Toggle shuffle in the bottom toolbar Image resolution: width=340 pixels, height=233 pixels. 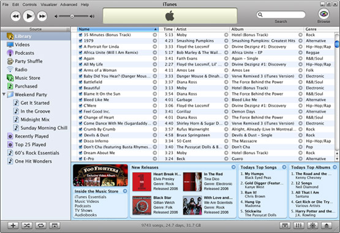(x=27, y=226)
